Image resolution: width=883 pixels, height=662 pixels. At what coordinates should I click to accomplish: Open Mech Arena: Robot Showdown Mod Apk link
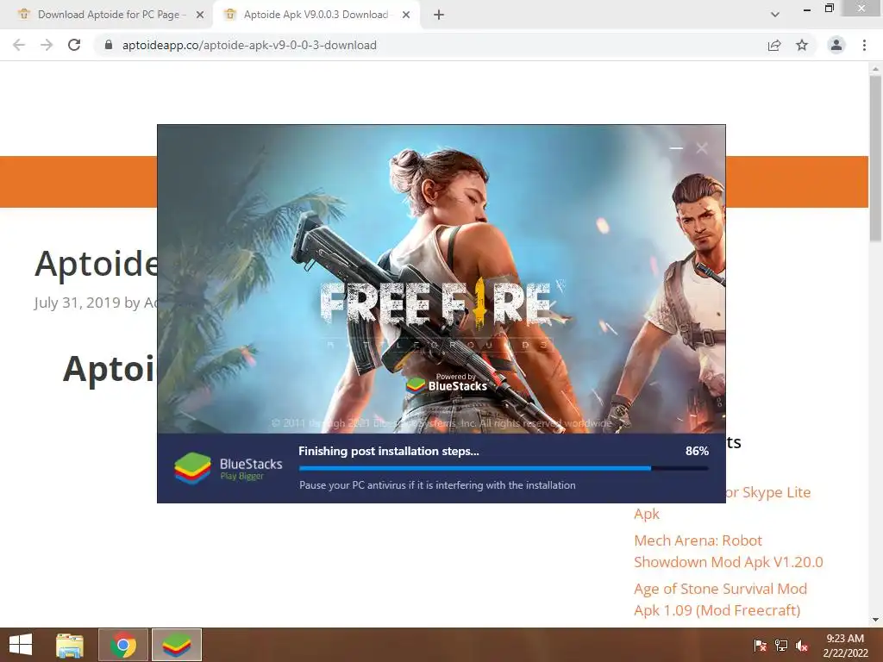tap(728, 551)
